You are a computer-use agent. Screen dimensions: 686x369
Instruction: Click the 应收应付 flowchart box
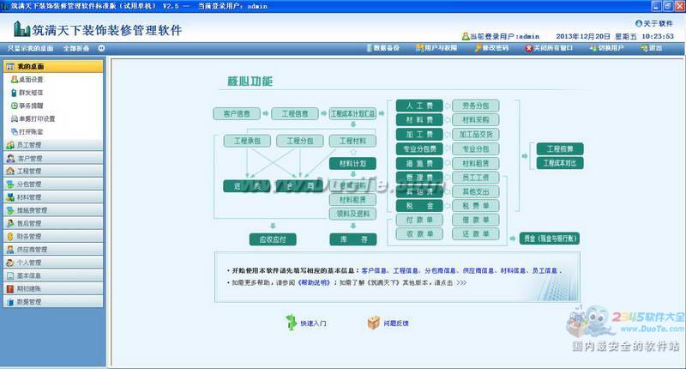(x=273, y=239)
